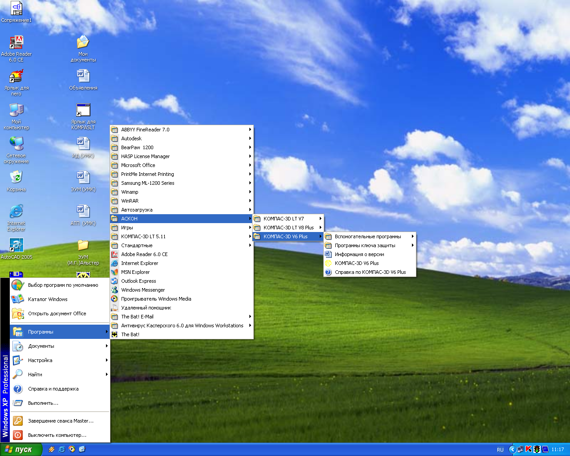
Task: Select the Объявления Word document icon
Action: point(83,80)
